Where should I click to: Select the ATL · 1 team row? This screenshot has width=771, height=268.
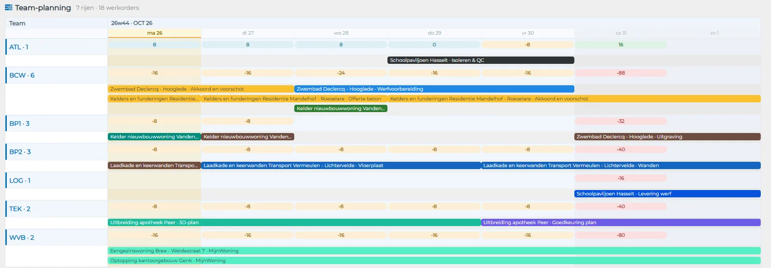coord(56,47)
